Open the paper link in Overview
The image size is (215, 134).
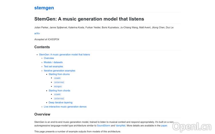(164, 125)
